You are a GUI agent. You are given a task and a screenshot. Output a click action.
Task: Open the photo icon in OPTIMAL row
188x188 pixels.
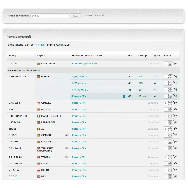[x=67, y=135]
